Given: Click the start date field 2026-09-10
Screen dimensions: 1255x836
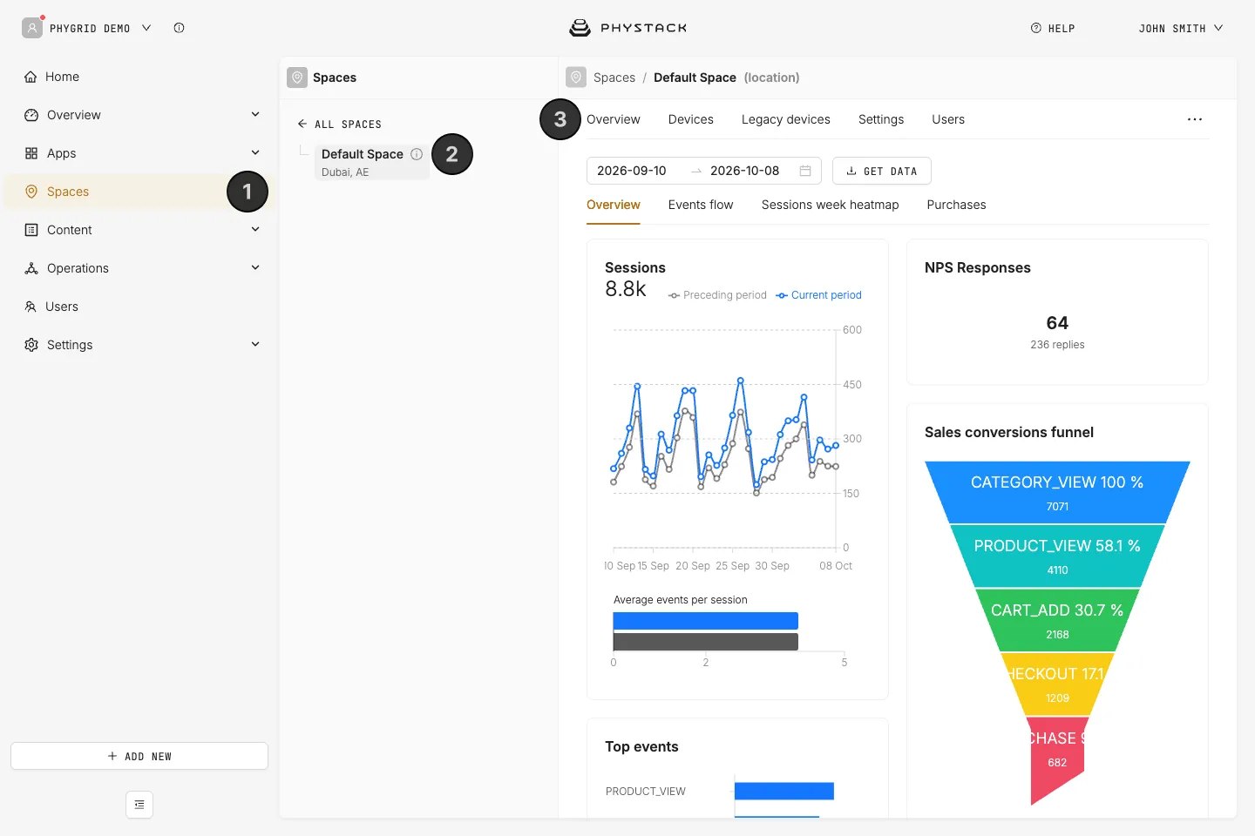Looking at the screenshot, I should tap(632, 171).
